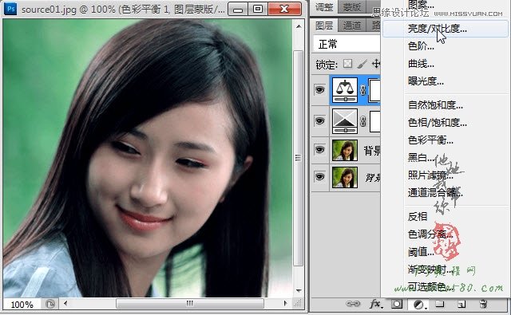Choose 亮度/对比度... from the menu
Image resolution: width=511 pixels, height=315 pixels.
[446, 29]
